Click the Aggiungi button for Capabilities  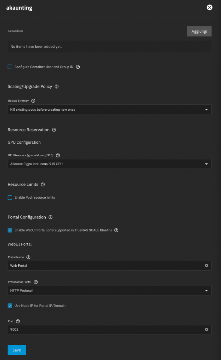tap(199, 31)
